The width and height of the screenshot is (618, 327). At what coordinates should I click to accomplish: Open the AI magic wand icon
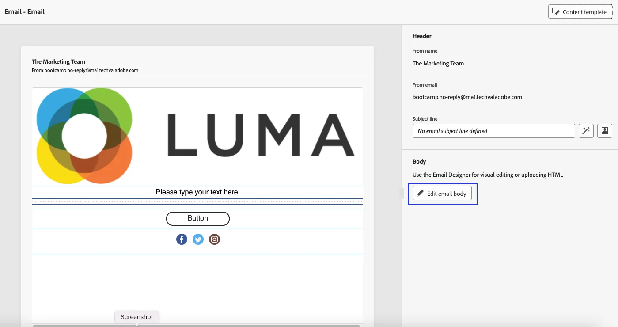coord(586,131)
